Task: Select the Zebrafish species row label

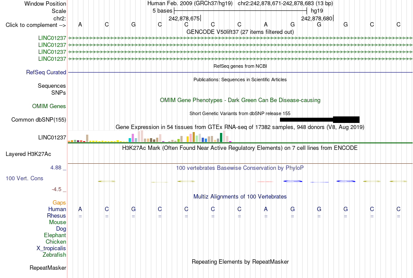Action: click(54, 255)
